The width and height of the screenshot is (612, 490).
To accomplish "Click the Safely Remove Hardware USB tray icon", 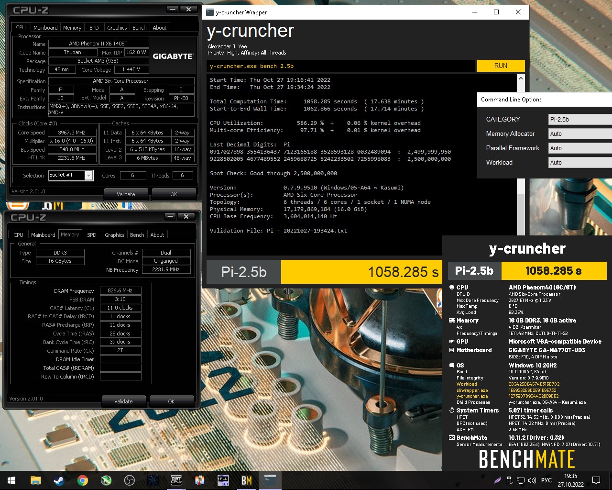I will [x=509, y=480].
